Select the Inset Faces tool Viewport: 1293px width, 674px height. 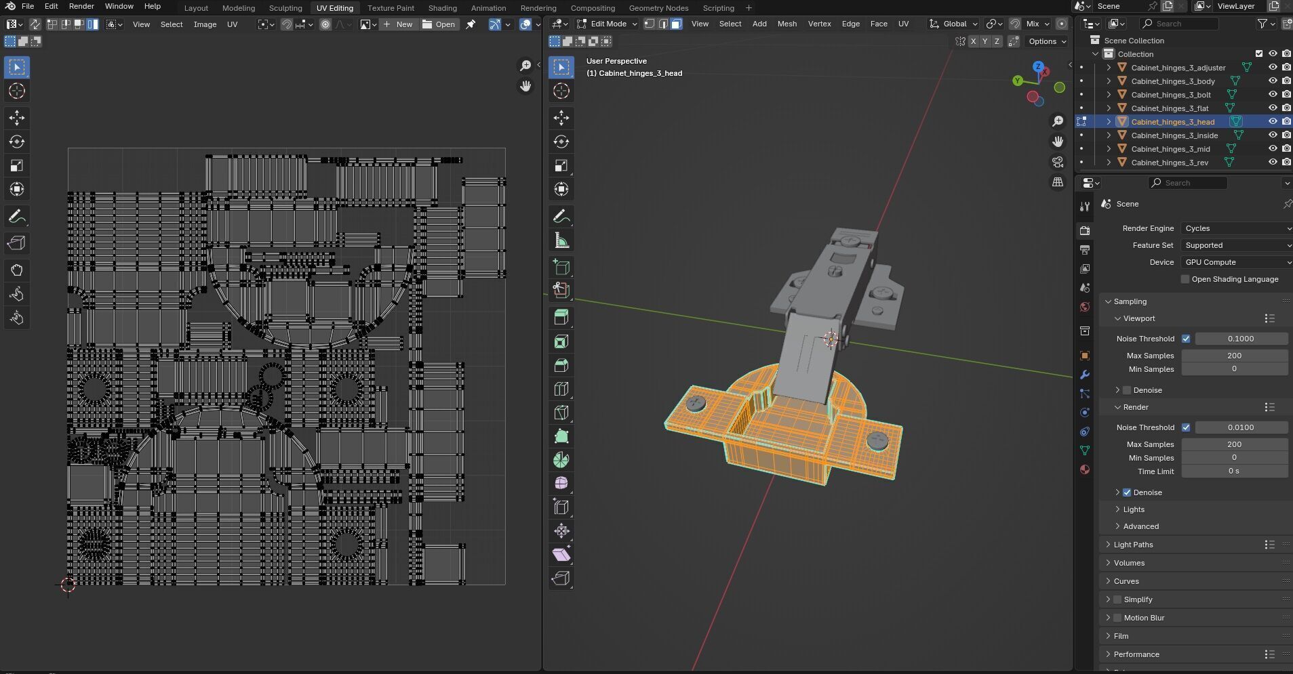tap(561, 341)
